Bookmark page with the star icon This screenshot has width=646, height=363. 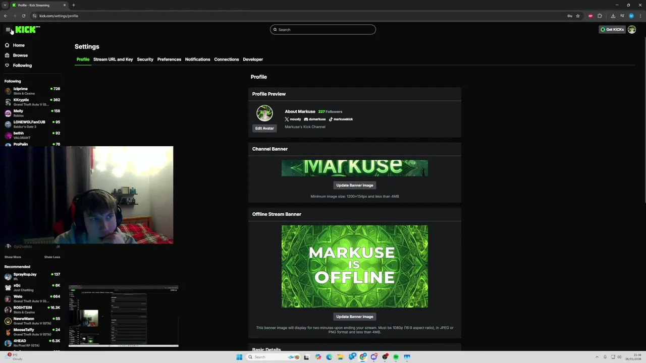[578, 16]
